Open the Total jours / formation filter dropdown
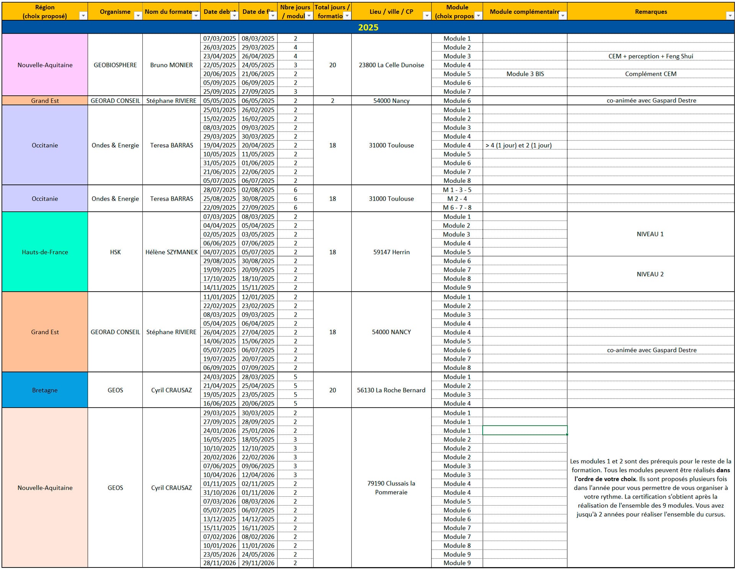 point(347,16)
